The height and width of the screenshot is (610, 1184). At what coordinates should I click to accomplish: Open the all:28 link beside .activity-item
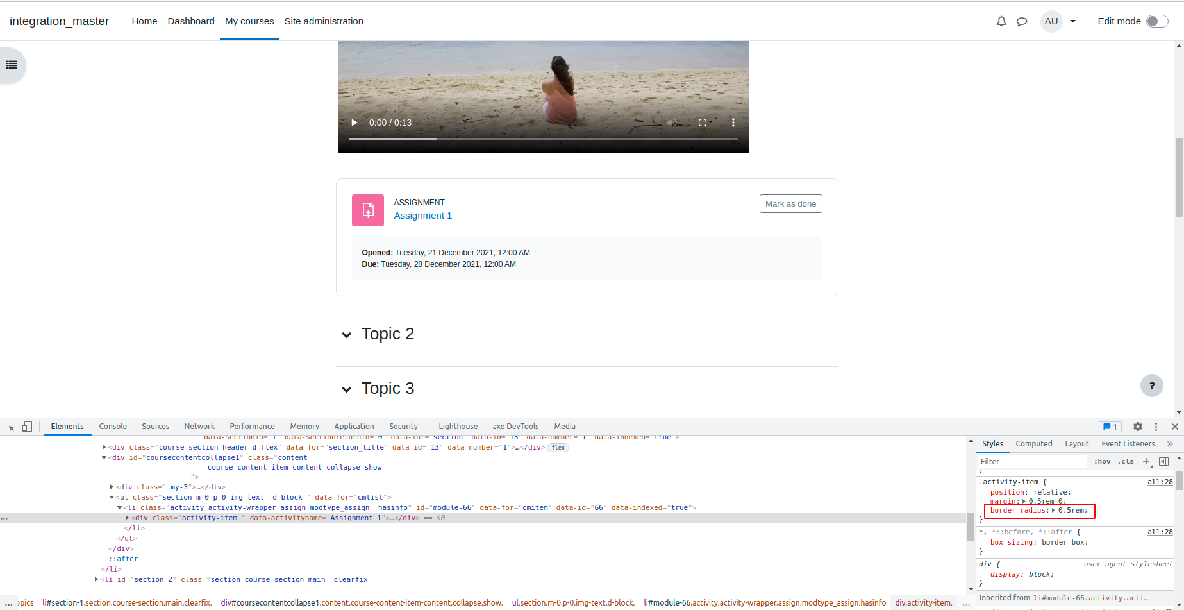pyautogui.click(x=1160, y=482)
